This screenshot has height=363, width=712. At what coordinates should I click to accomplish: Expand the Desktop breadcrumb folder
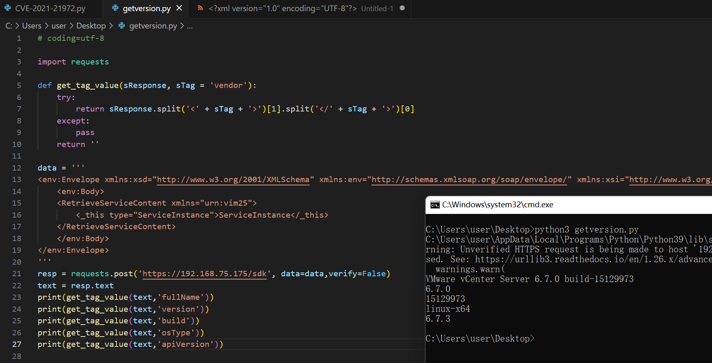(x=91, y=26)
